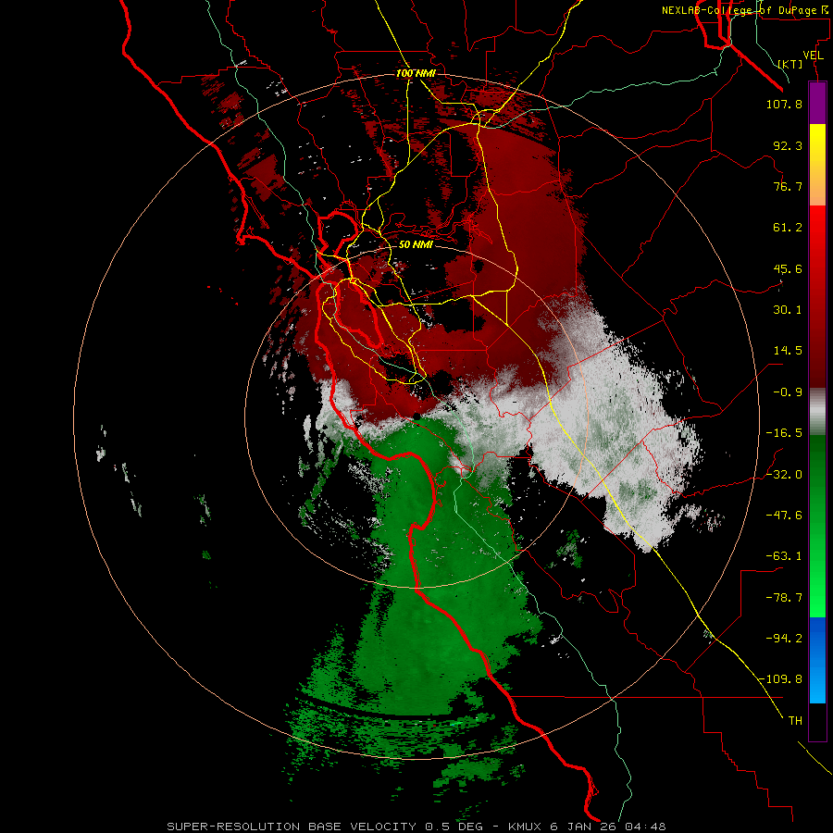Image resolution: width=833 pixels, height=833 pixels.
Task: Click the blue segment of velocity color bar
Action: [x=817, y=660]
